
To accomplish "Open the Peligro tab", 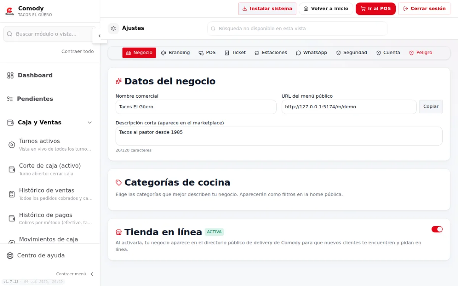I will pyautogui.click(x=421, y=53).
